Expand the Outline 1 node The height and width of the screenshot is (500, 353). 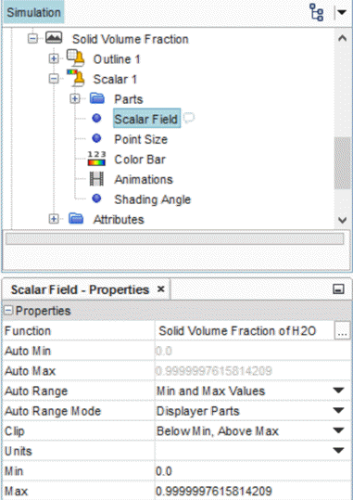[54, 59]
